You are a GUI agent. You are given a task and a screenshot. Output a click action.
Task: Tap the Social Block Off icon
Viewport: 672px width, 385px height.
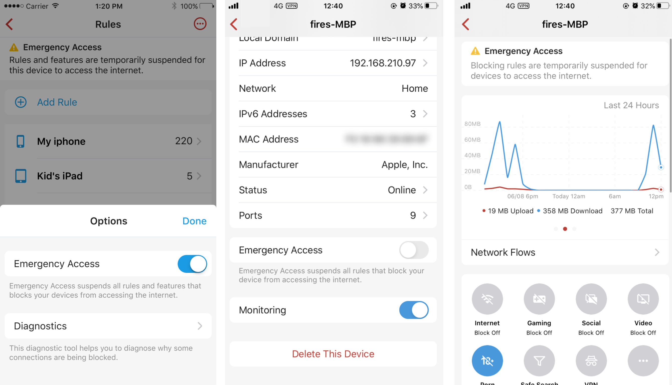(x=591, y=299)
